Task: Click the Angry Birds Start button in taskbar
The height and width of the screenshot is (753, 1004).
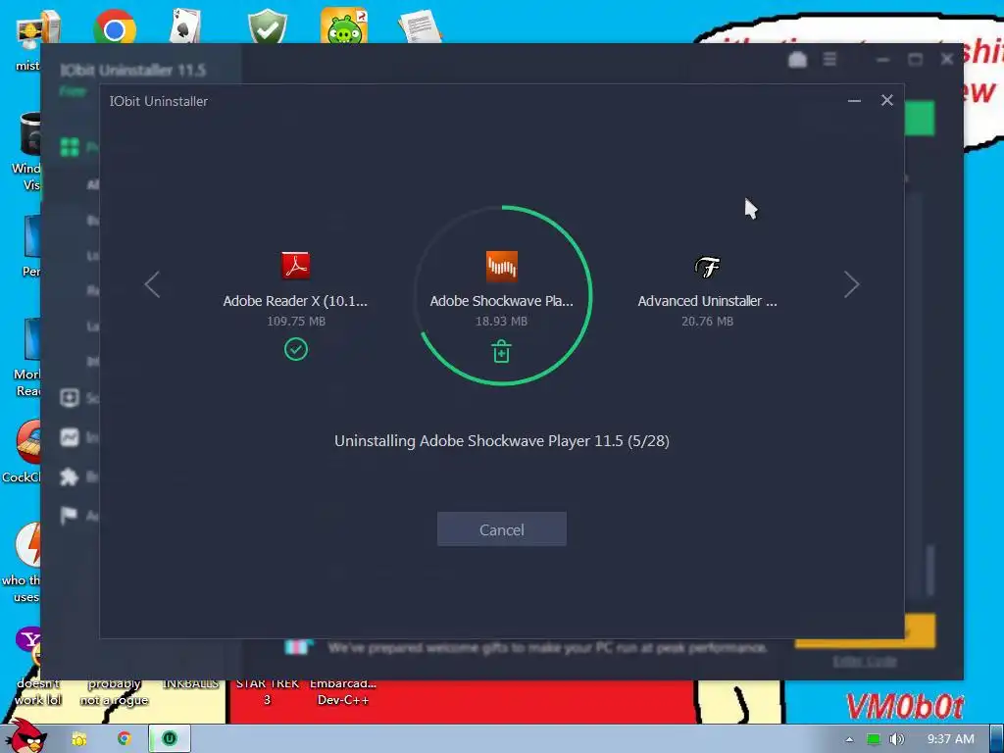Action: (x=25, y=735)
